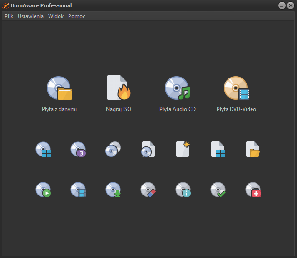Launch the Nagraj ISO flame icon
The image size is (297, 258).
[x=119, y=88]
